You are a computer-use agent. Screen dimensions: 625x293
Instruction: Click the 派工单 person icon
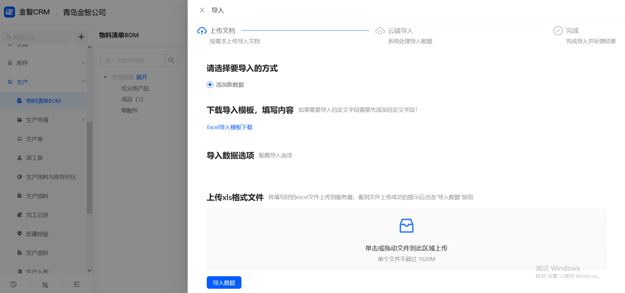19,158
